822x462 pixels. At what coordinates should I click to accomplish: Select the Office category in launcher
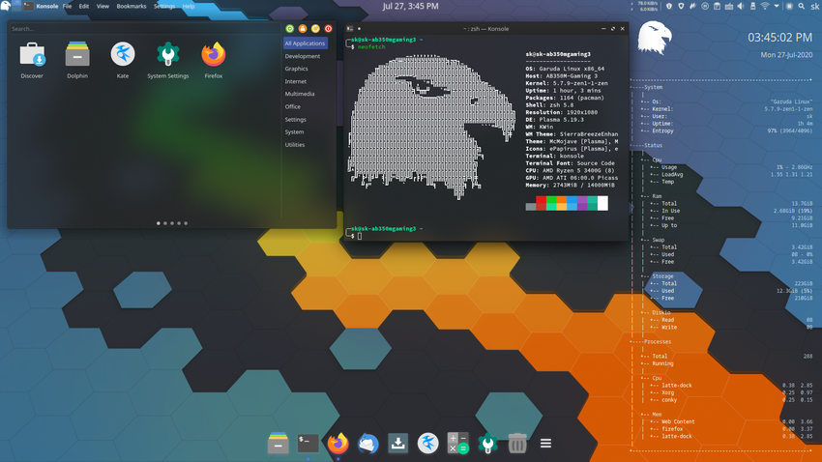pyautogui.click(x=292, y=107)
